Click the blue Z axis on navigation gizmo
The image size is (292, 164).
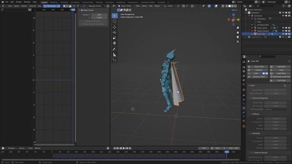(233, 15)
